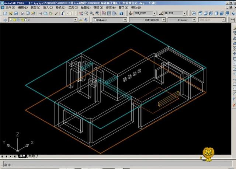Click the Layer Previous icon
The height and width of the screenshot is (169, 236).
coord(86,20)
